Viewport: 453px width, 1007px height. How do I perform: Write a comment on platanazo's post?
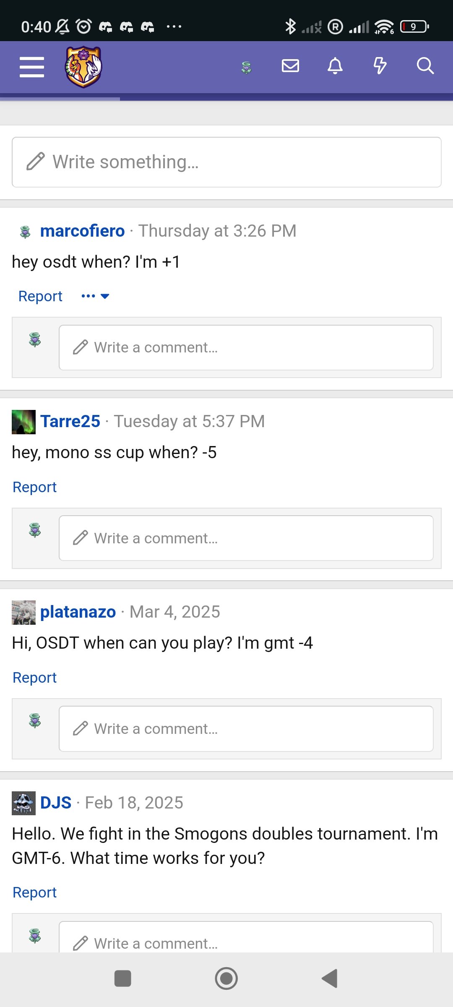tap(246, 729)
